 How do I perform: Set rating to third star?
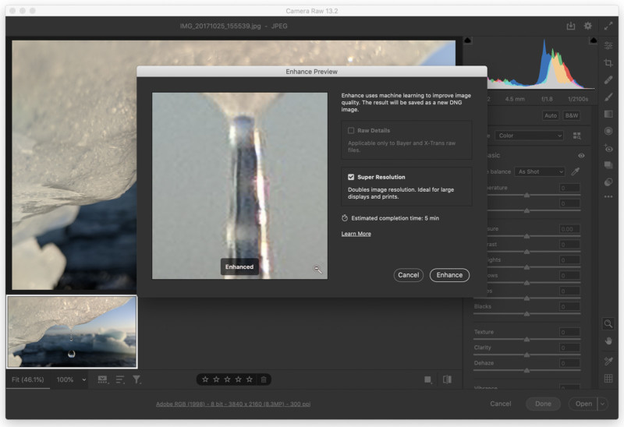[x=227, y=379]
